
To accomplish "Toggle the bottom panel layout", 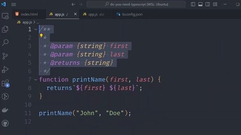I will [200, 4].
